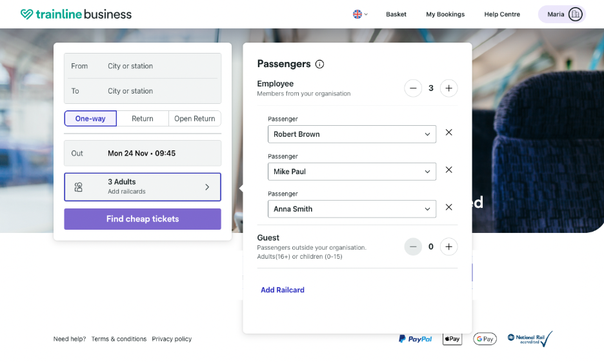Select the One-way trip option

pyautogui.click(x=90, y=119)
